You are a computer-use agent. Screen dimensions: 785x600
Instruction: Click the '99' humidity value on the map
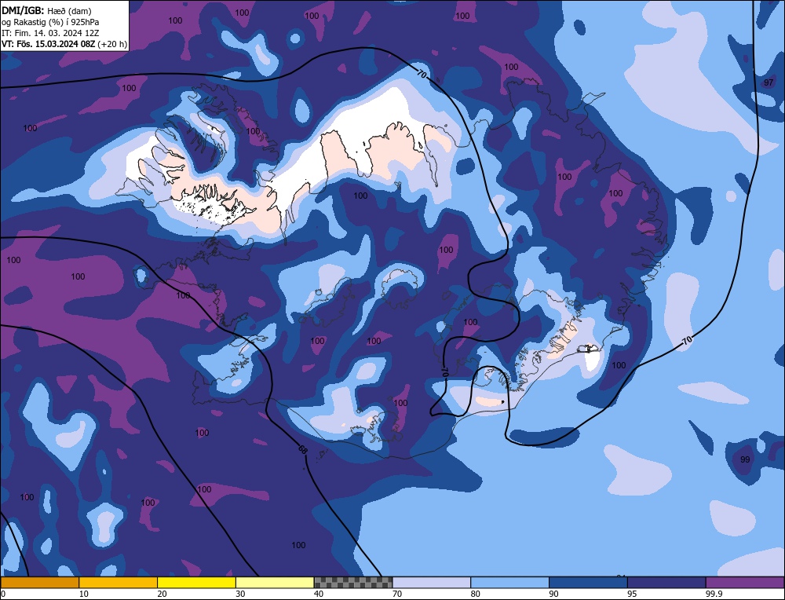click(x=745, y=459)
